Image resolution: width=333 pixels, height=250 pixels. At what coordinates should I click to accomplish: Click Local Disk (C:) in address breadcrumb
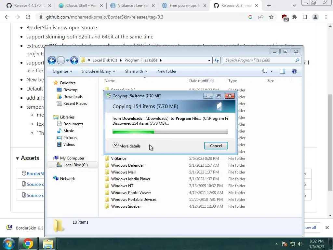105,60
